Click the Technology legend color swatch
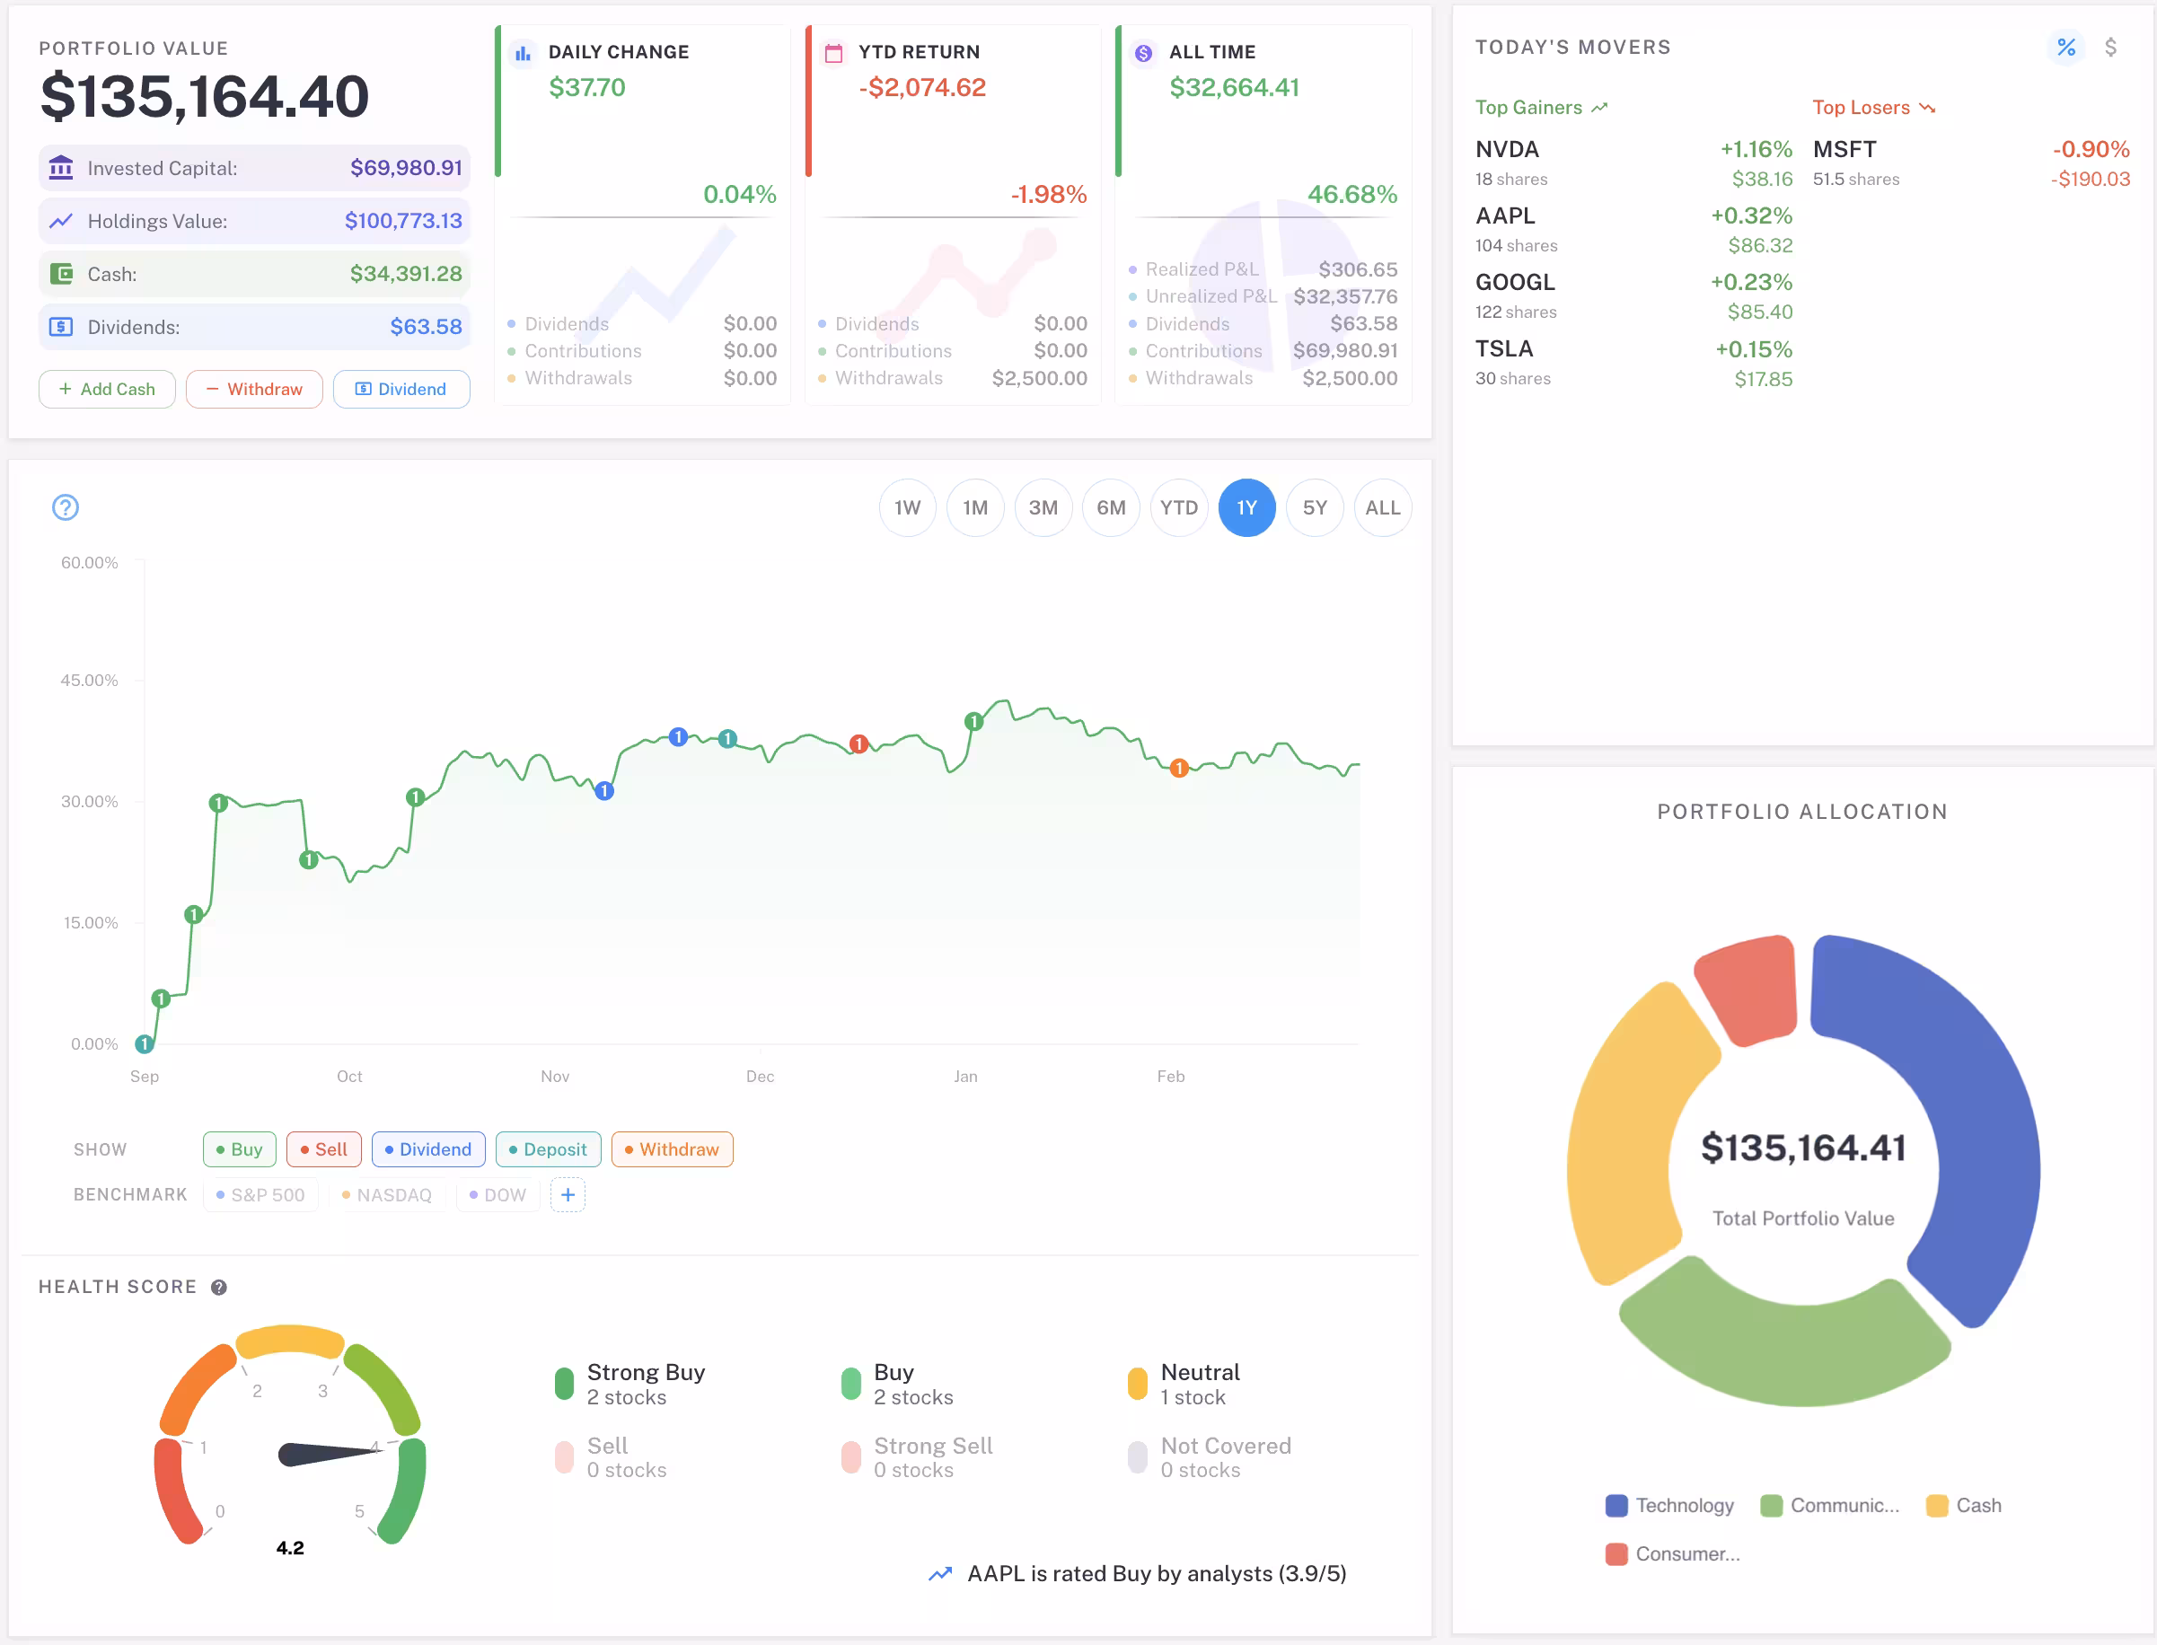This screenshot has height=1645, width=2157. [1616, 1505]
